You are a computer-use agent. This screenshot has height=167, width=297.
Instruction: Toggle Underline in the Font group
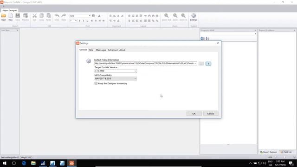tap(87, 20)
